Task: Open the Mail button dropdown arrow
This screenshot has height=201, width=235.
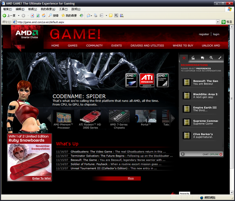Action: point(91,15)
